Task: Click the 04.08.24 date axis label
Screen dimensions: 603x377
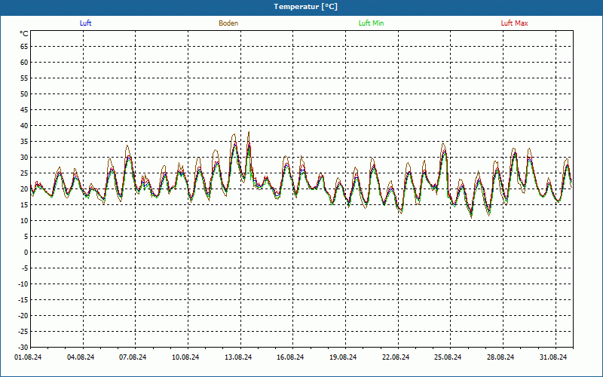Action: pyautogui.click(x=81, y=357)
